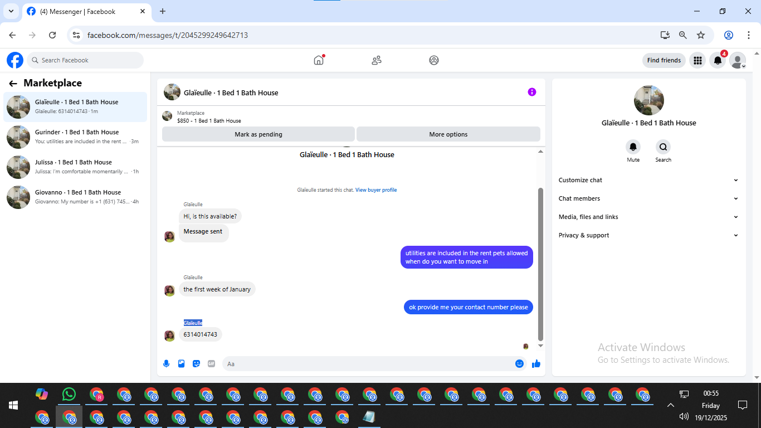761x428 pixels.
Task: Click the Chrome address bar URL
Action: click(168, 35)
